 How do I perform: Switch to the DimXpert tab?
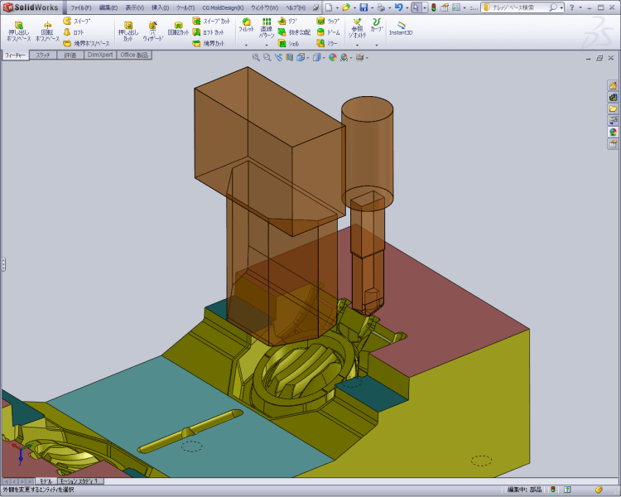(100, 55)
